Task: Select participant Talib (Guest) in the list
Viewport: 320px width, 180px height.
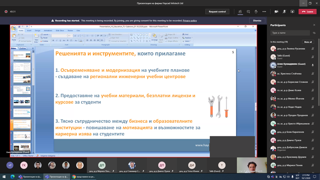Action: (x=283, y=57)
